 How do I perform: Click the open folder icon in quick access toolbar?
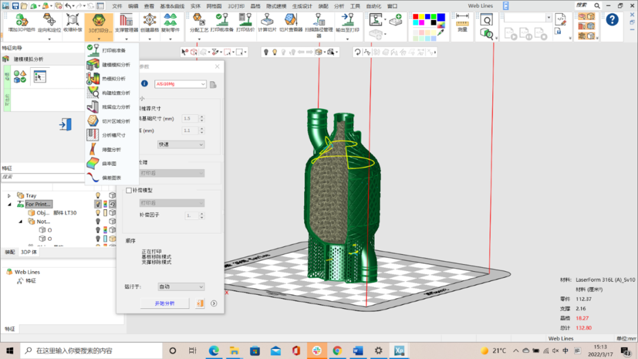click(24, 6)
